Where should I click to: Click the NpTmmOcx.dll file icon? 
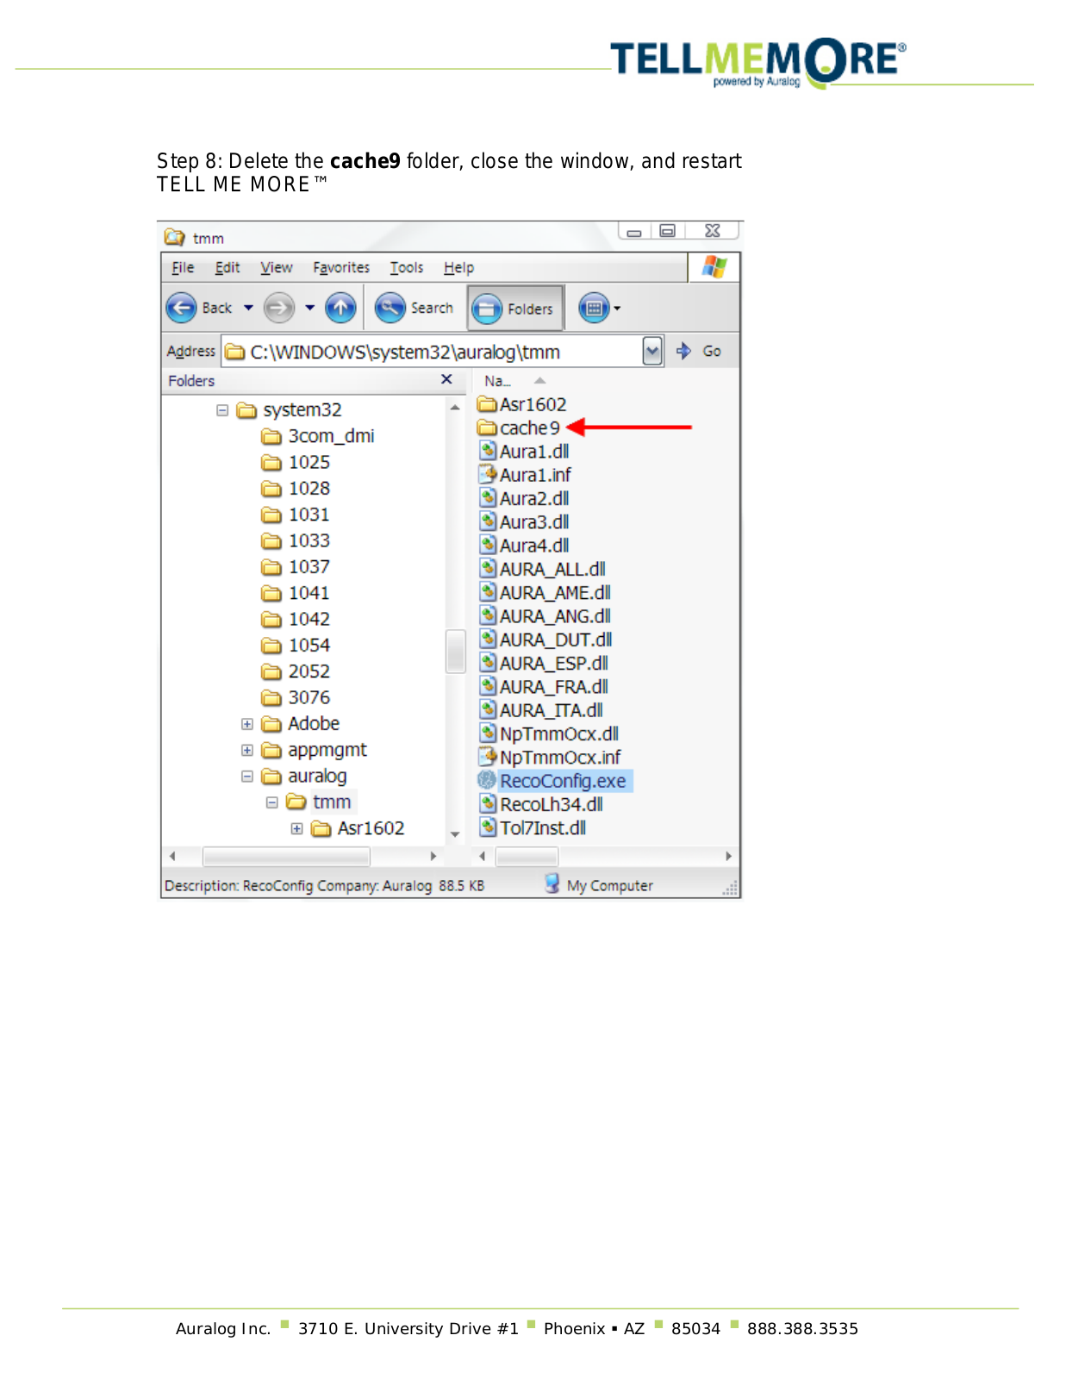click(x=487, y=733)
